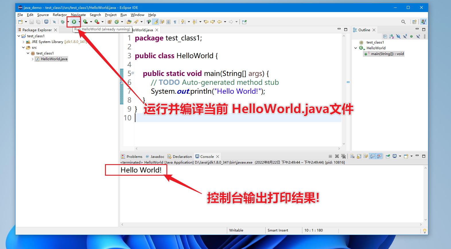Click the Debug bug icon in toolbar
The width and height of the screenshot is (451, 249).
click(x=63, y=22)
